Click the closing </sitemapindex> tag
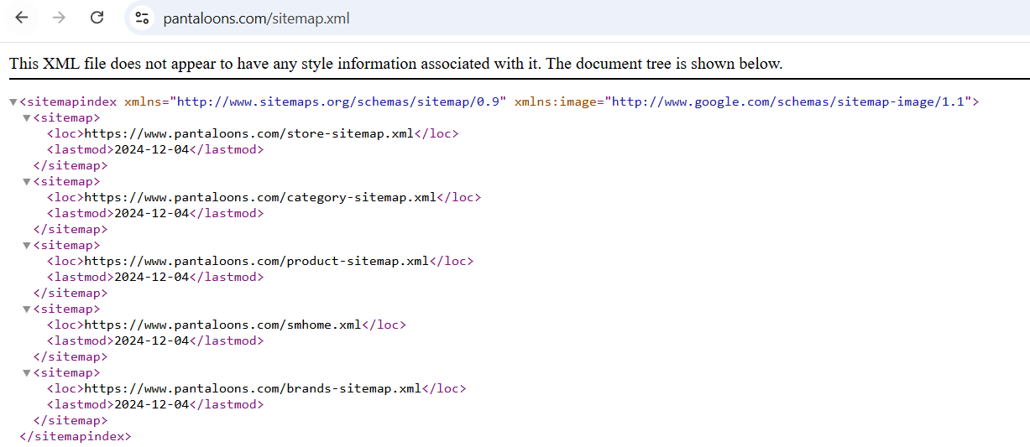Image resolution: width=1030 pixels, height=447 pixels. pos(76,436)
